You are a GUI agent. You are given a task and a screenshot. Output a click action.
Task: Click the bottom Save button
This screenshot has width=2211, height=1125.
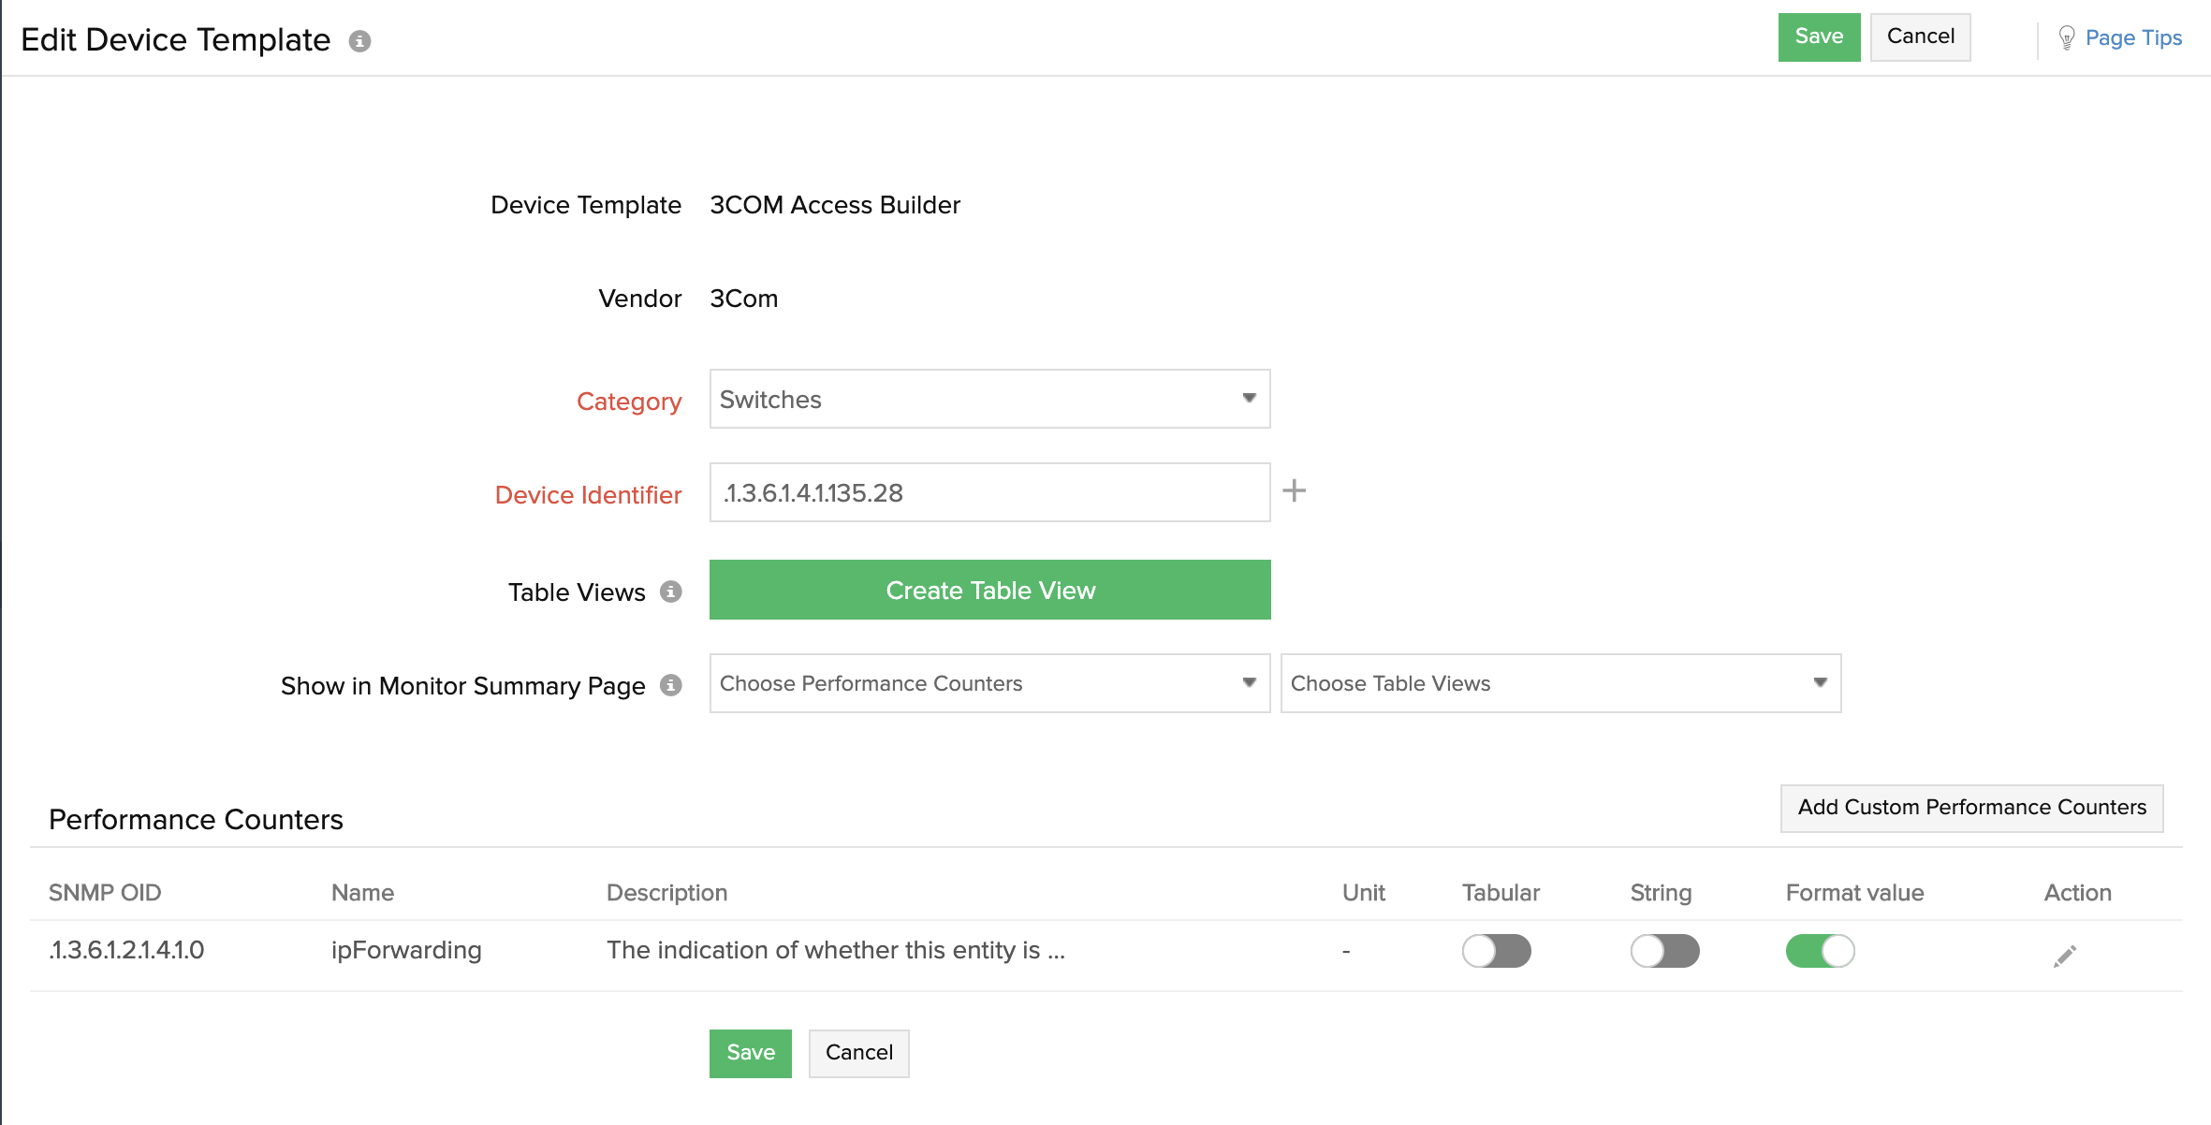[750, 1053]
